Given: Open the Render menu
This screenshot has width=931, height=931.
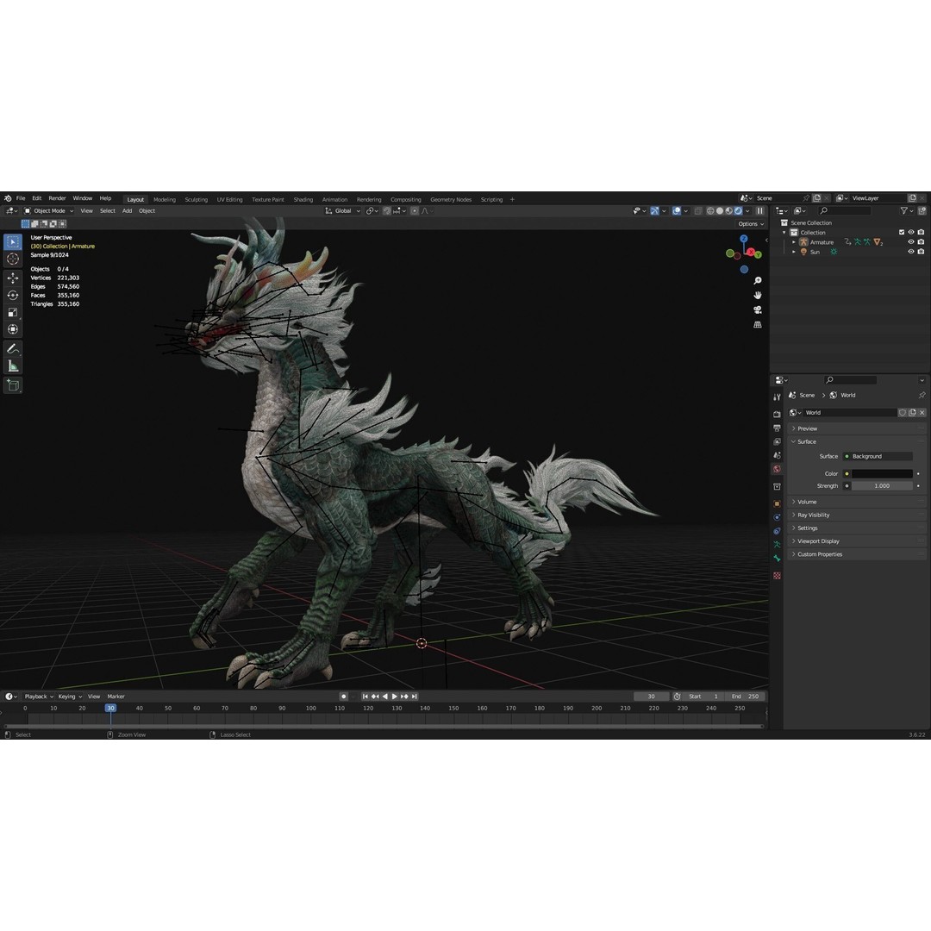Looking at the screenshot, I should pos(57,198).
